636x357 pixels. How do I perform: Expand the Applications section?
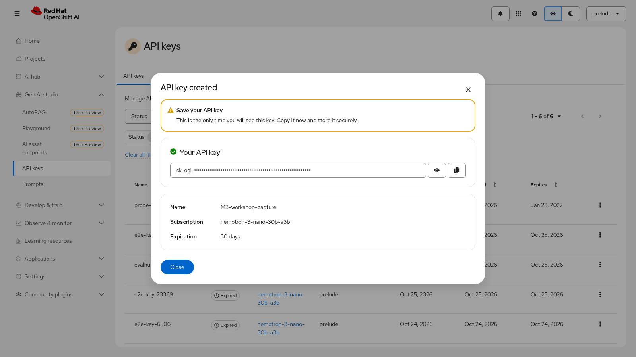click(62, 259)
